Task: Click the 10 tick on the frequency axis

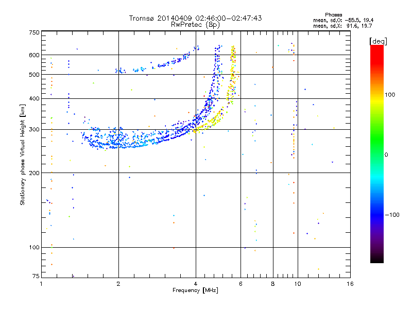Action: point(298,284)
